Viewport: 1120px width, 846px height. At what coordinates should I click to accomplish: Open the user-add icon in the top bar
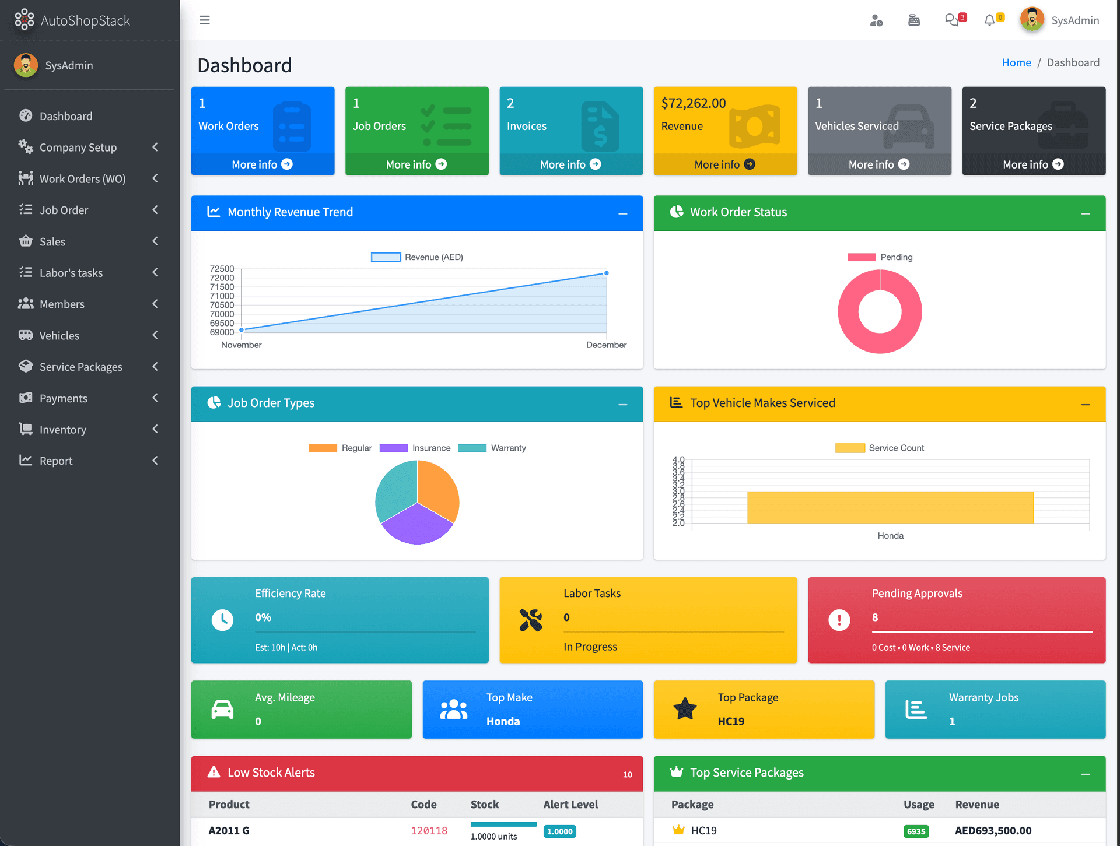click(x=877, y=20)
